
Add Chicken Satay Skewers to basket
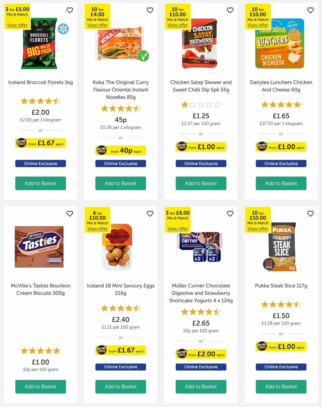pyautogui.click(x=201, y=183)
